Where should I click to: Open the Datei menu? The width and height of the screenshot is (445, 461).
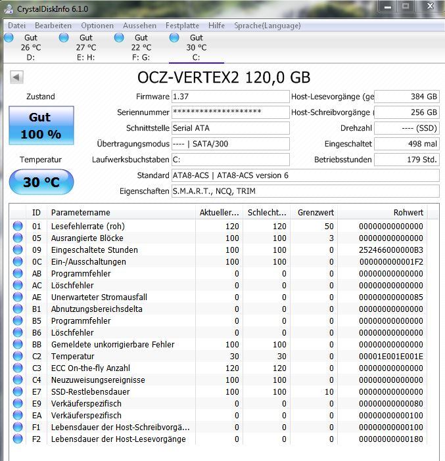coord(17,26)
